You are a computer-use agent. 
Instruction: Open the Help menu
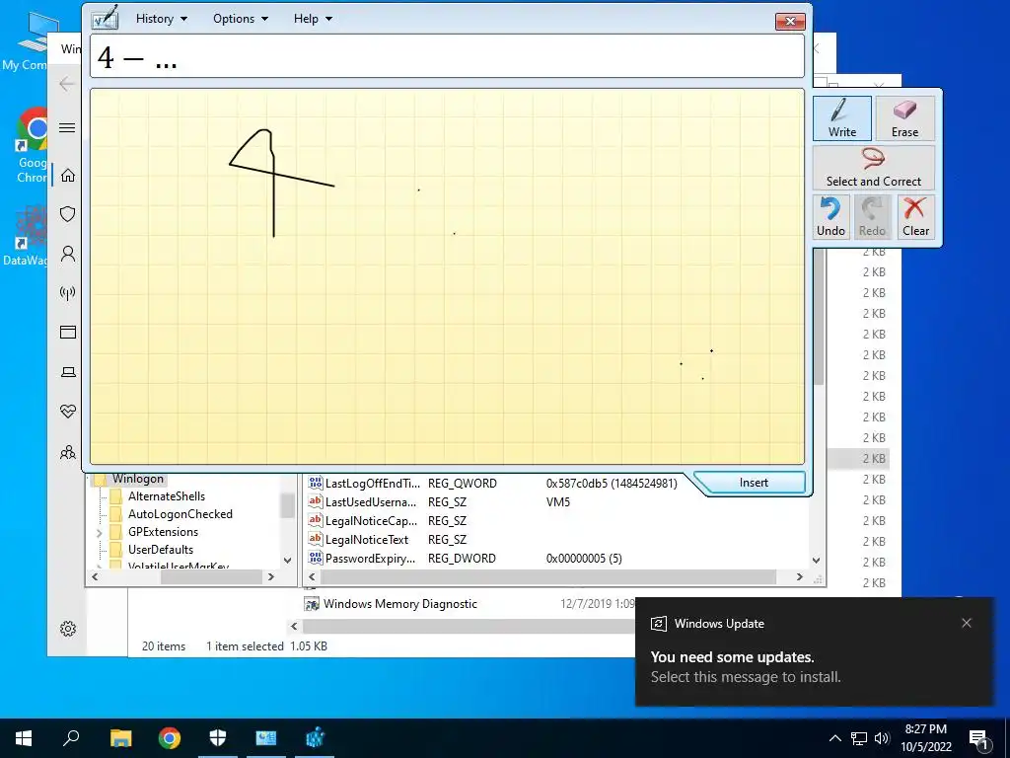[x=313, y=19]
